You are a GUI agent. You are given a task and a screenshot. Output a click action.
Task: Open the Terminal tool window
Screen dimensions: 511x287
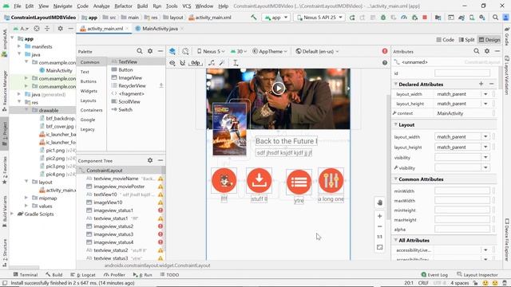coord(25,274)
